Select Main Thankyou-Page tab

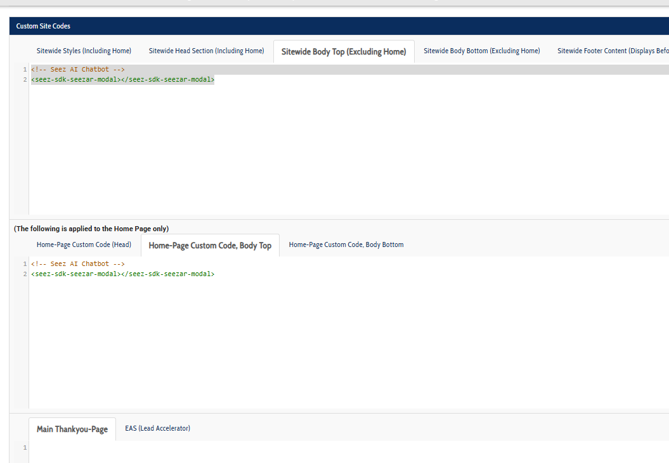[72, 429]
